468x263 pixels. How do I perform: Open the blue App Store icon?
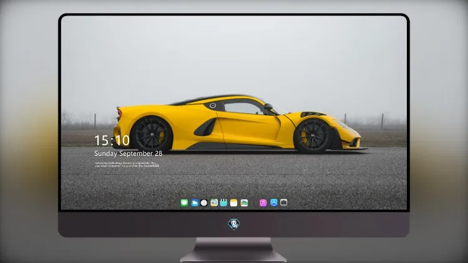coord(274,203)
